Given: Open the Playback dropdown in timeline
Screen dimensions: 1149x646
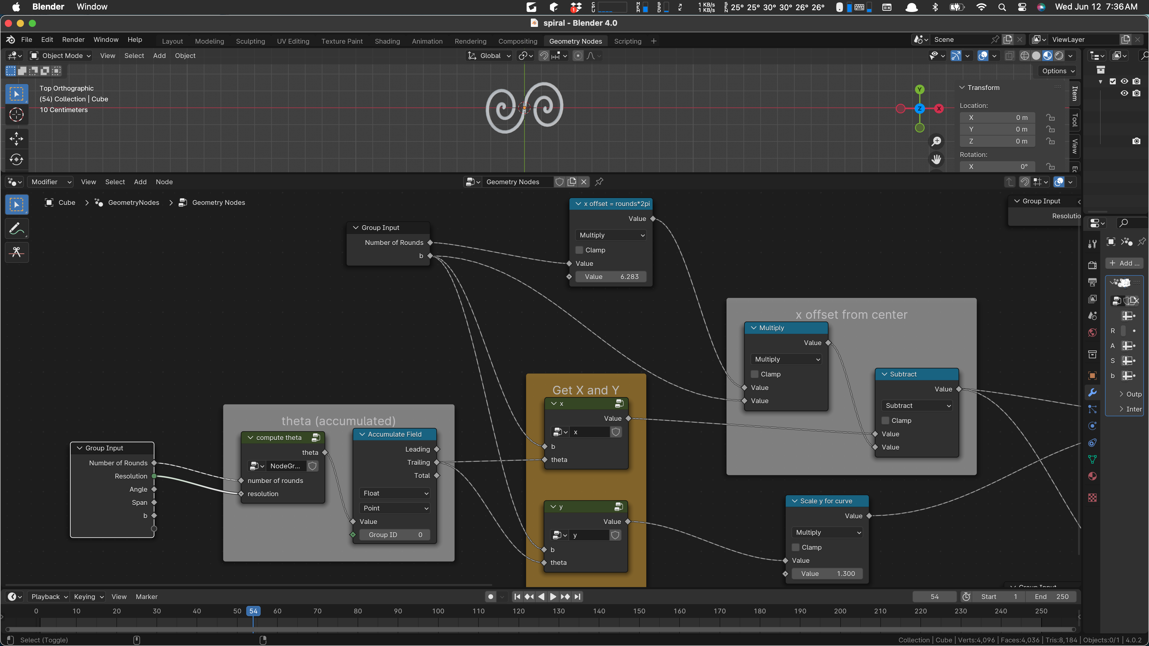Looking at the screenshot, I should 49,597.
